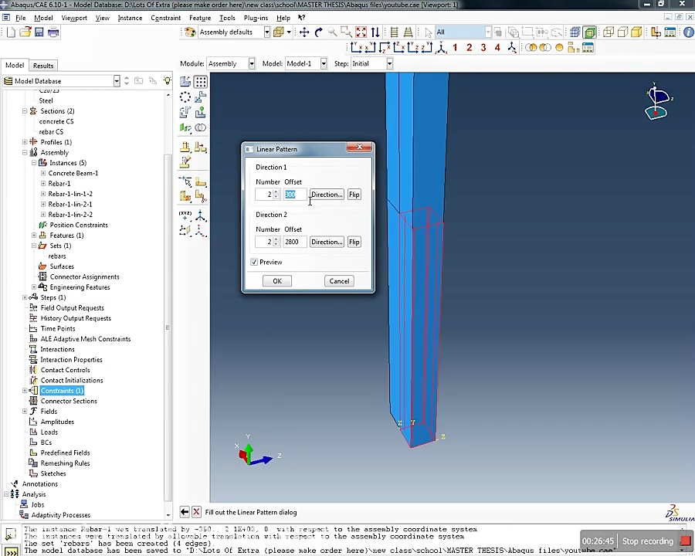Click the Rotate View icon

[318, 32]
